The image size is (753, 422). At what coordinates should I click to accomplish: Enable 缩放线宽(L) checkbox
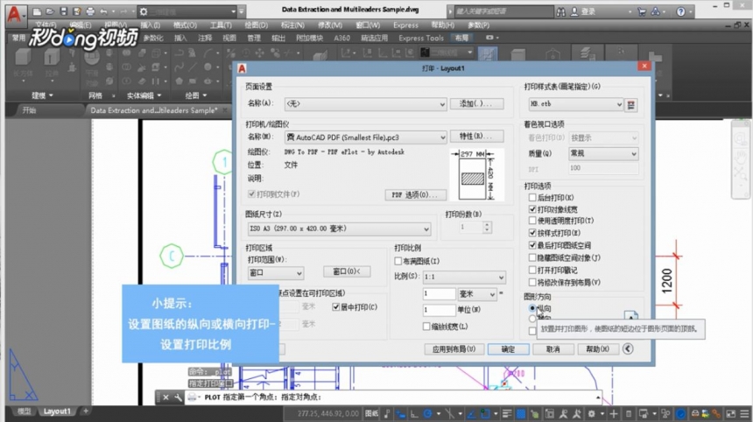pos(426,327)
